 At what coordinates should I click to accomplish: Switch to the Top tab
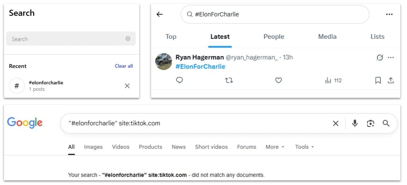coord(171,37)
